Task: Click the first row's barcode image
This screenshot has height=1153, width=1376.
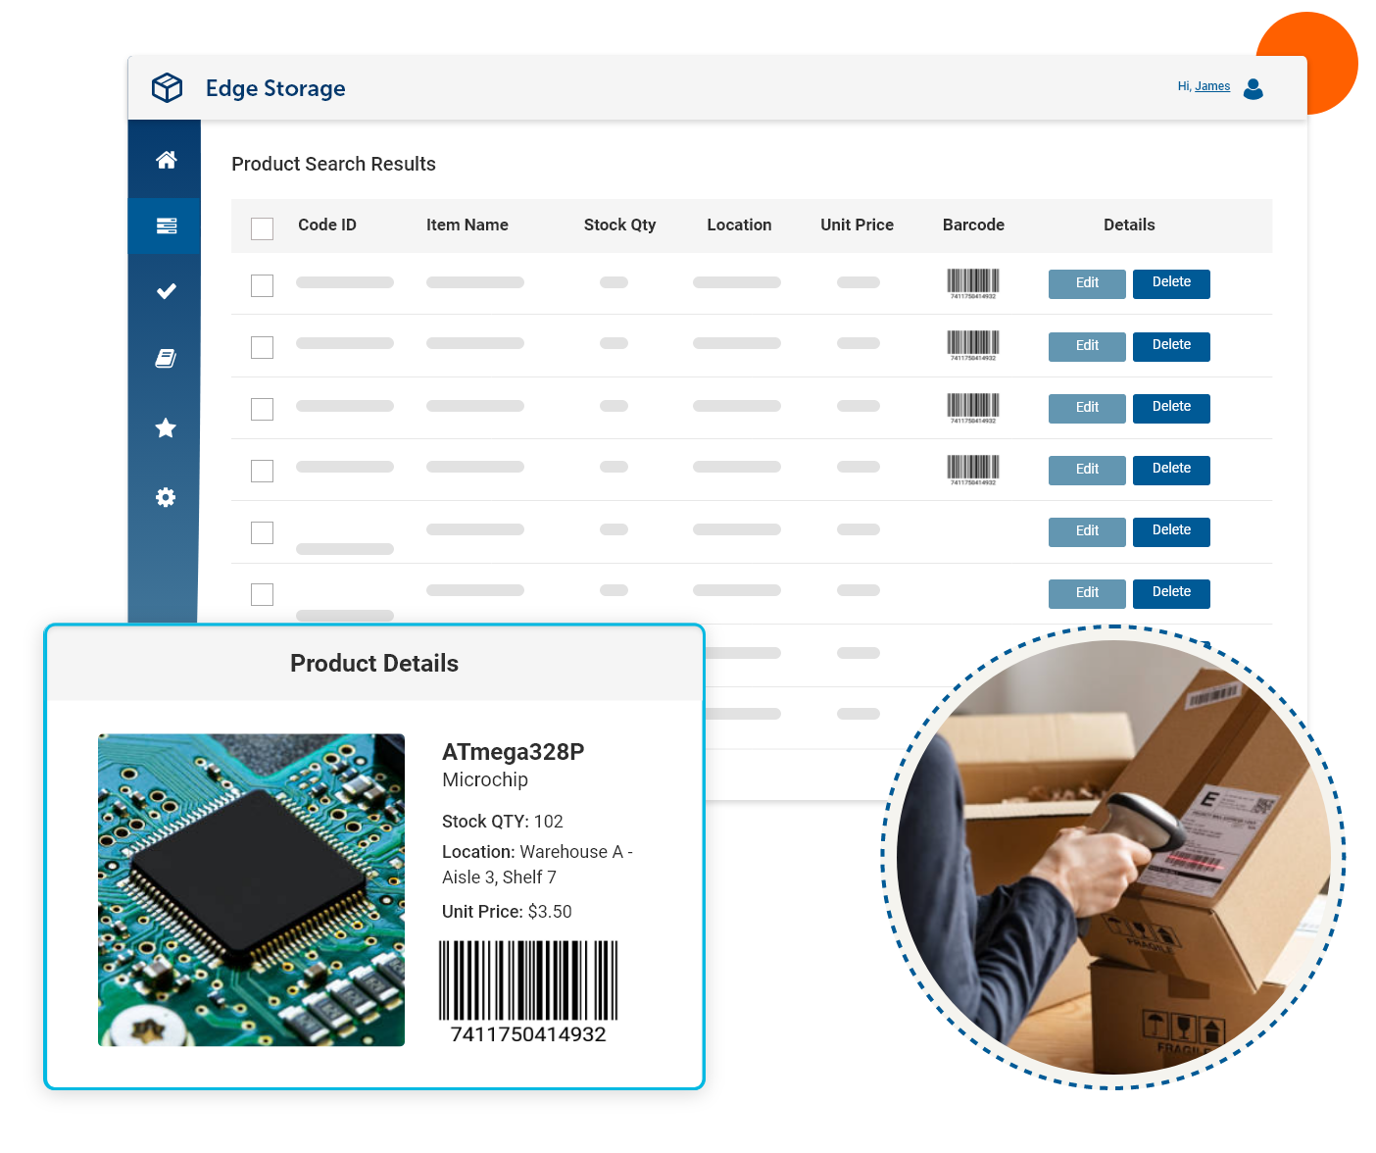Action: [x=972, y=282]
